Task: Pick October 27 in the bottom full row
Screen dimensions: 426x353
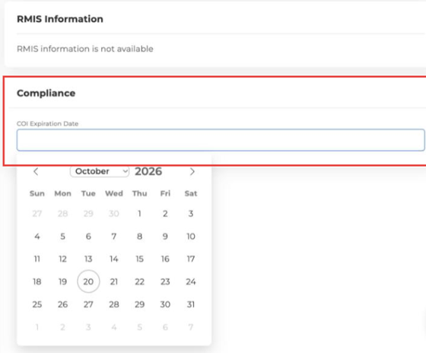Action: [88, 304]
